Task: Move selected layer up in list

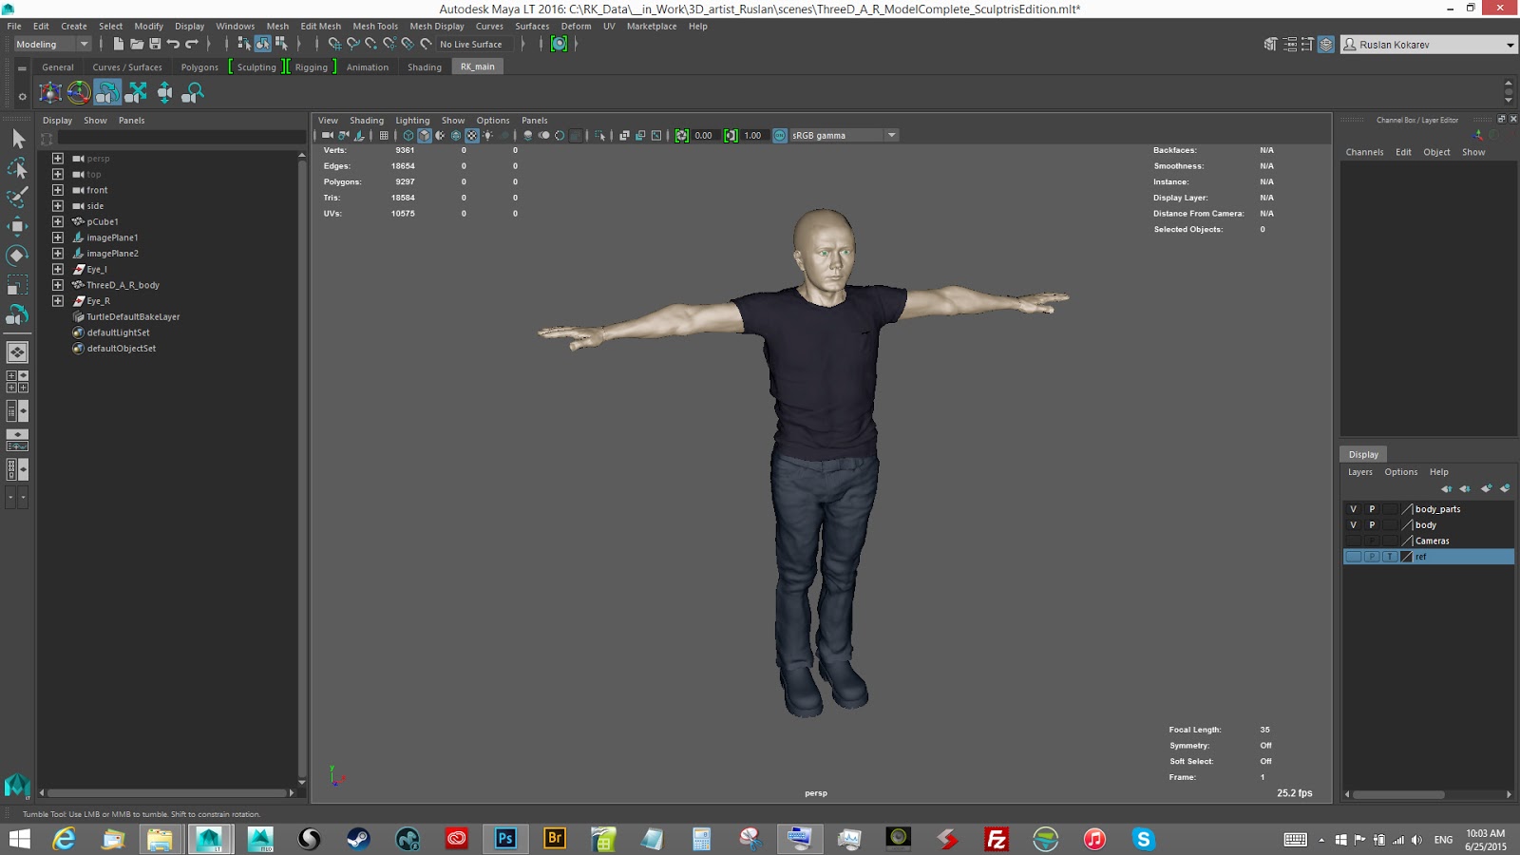Action: click(x=1446, y=488)
